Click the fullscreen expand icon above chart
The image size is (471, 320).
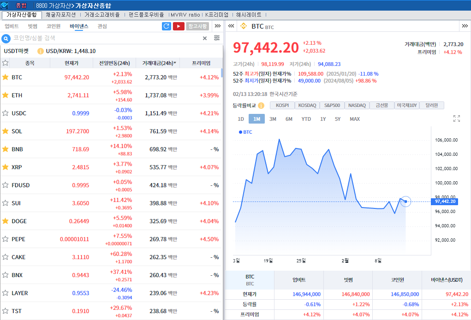point(457,119)
